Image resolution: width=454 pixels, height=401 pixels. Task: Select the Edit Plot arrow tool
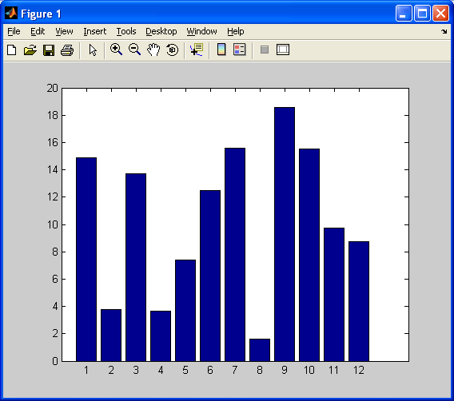[x=93, y=50]
